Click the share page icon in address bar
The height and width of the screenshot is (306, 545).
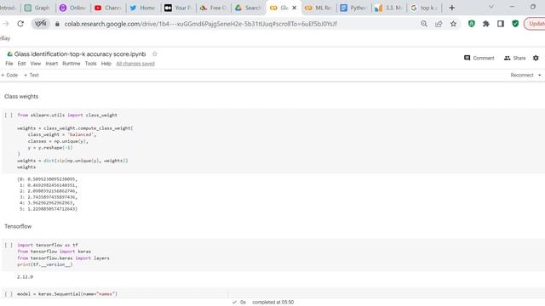(439, 24)
